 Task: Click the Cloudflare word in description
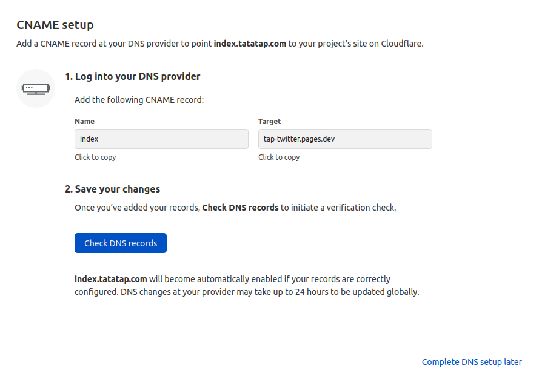401,44
